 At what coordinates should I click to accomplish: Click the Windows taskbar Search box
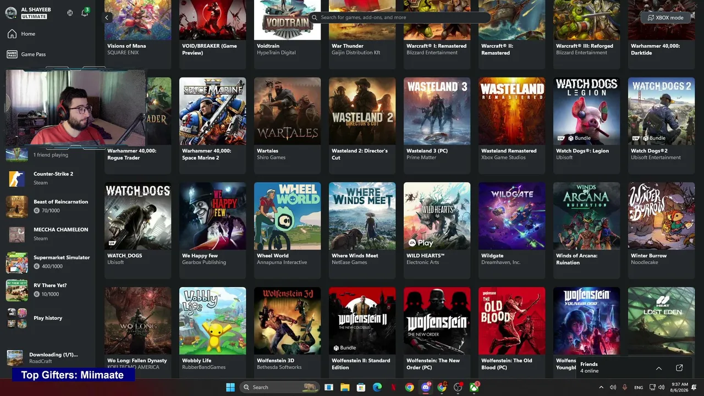pos(280,387)
